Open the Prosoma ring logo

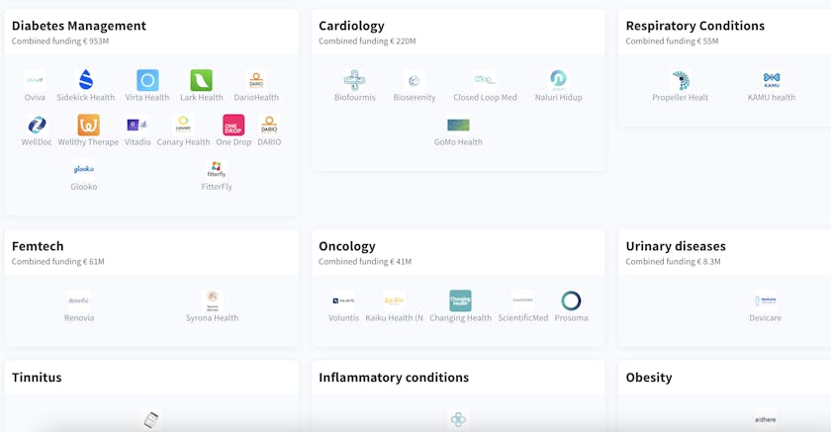(572, 301)
